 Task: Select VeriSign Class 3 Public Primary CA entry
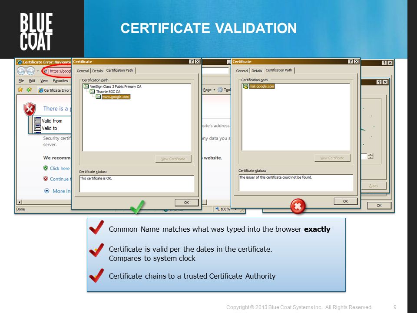click(116, 86)
